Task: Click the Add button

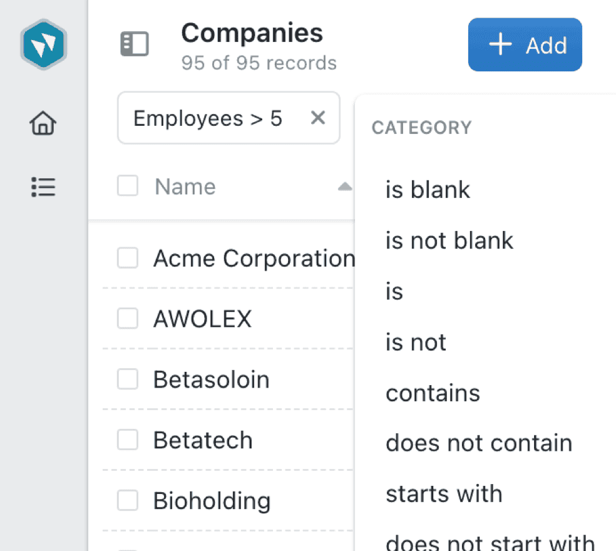Action: [x=525, y=44]
